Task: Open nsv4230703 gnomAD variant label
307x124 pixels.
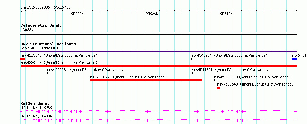Action: coord(59,63)
